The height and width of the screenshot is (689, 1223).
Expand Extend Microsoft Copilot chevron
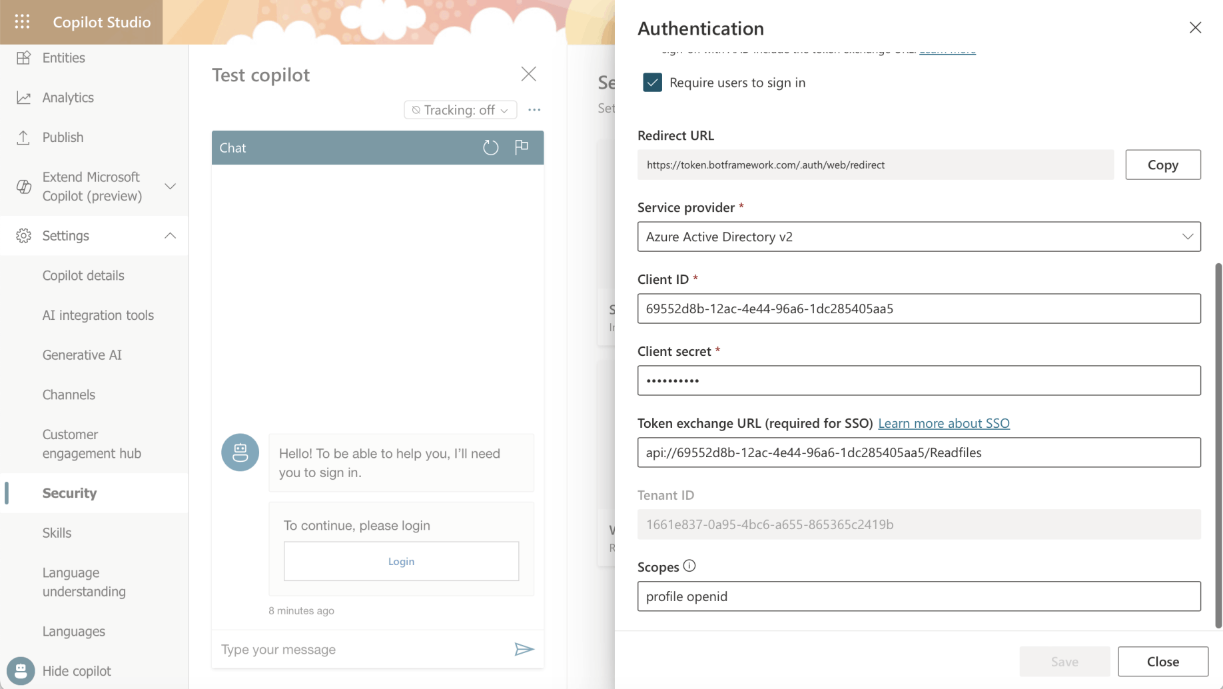tap(170, 187)
